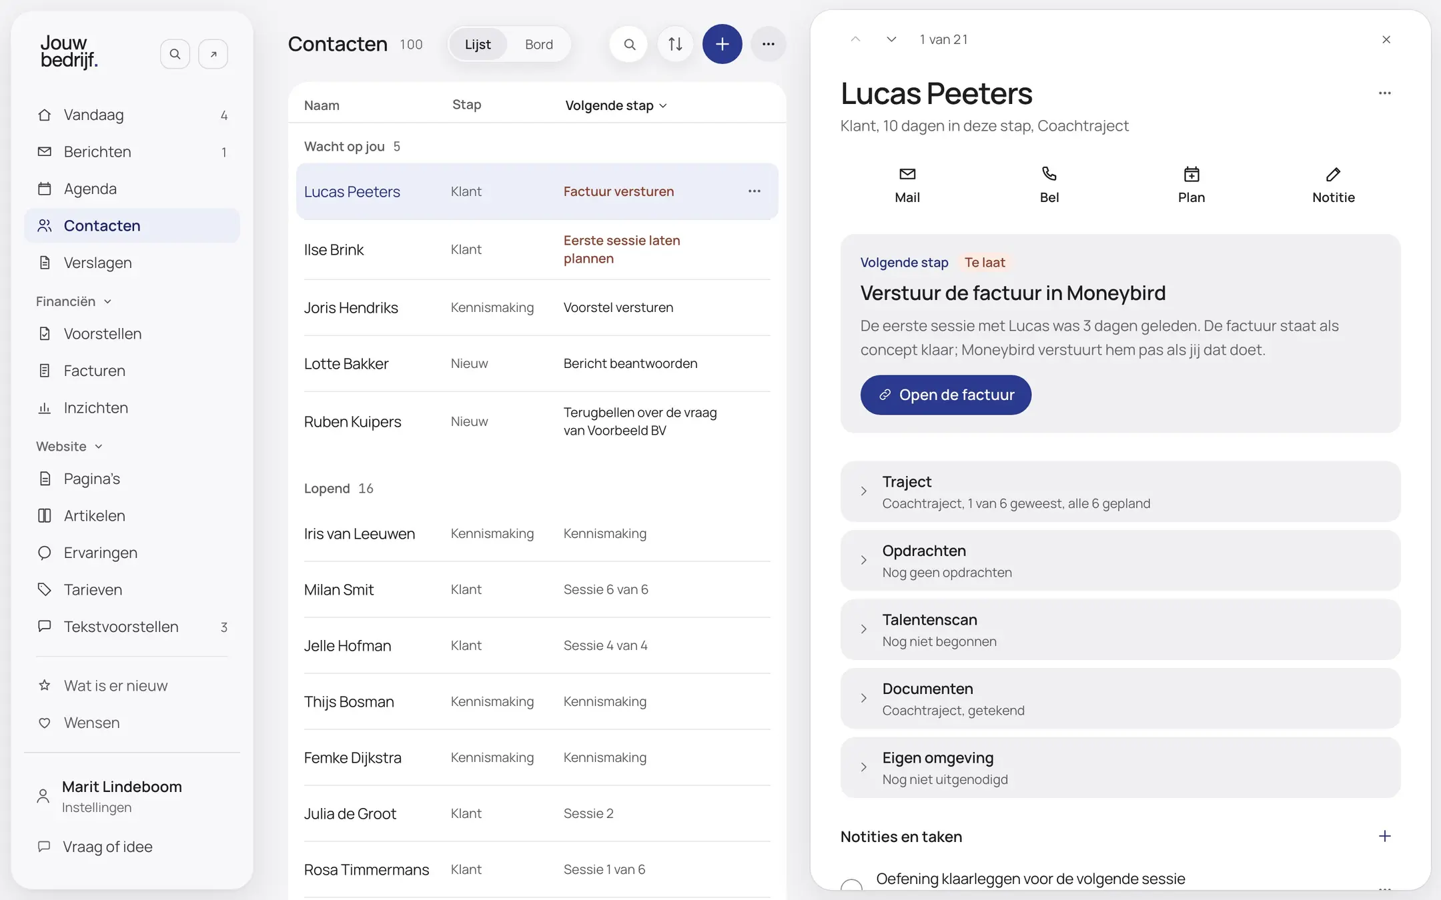Expand the Traject section
Image resolution: width=1441 pixels, height=900 pixels.
click(1120, 491)
